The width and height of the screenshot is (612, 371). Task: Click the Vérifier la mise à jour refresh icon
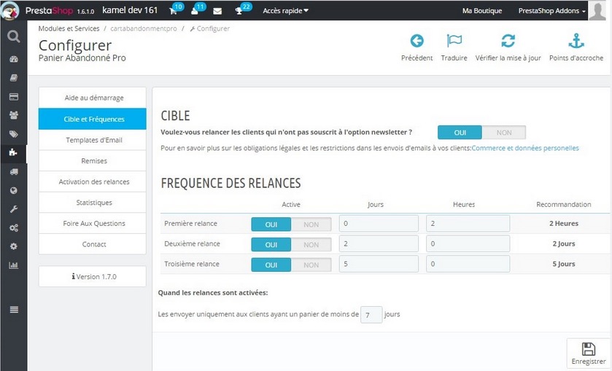pos(508,42)
